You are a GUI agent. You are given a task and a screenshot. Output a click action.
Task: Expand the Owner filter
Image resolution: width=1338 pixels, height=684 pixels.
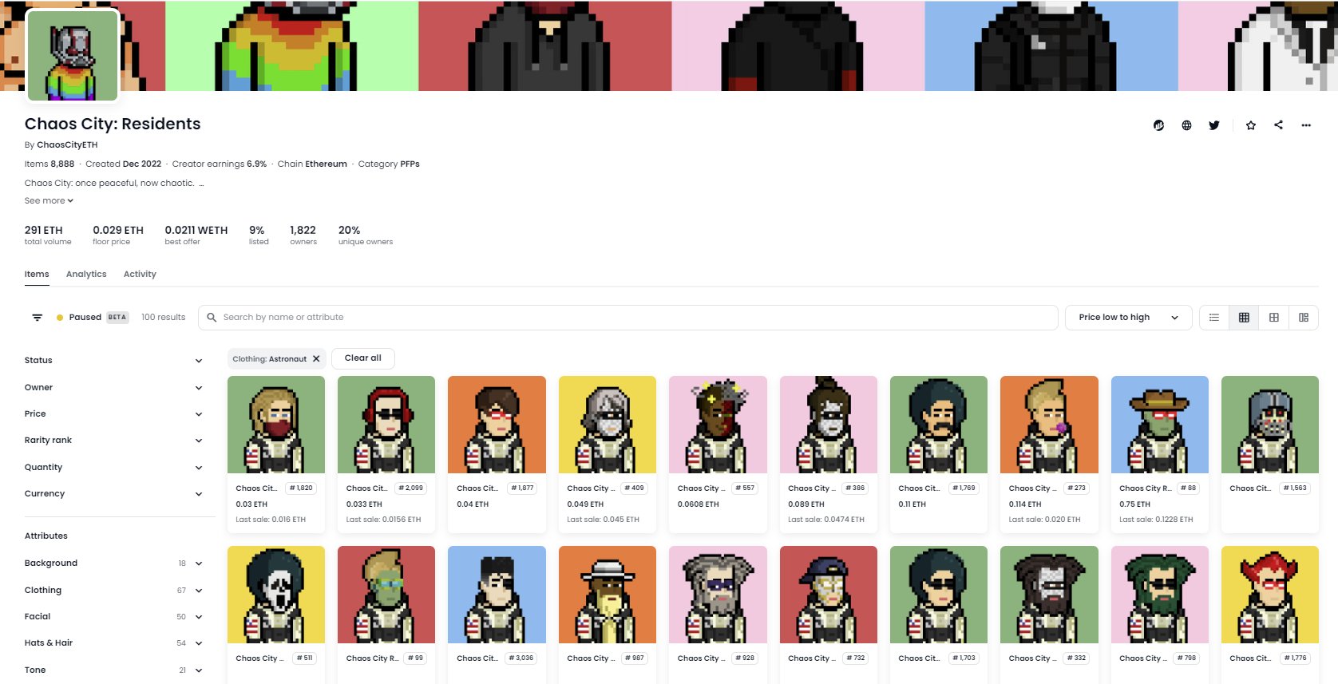(x=113, y=388)
